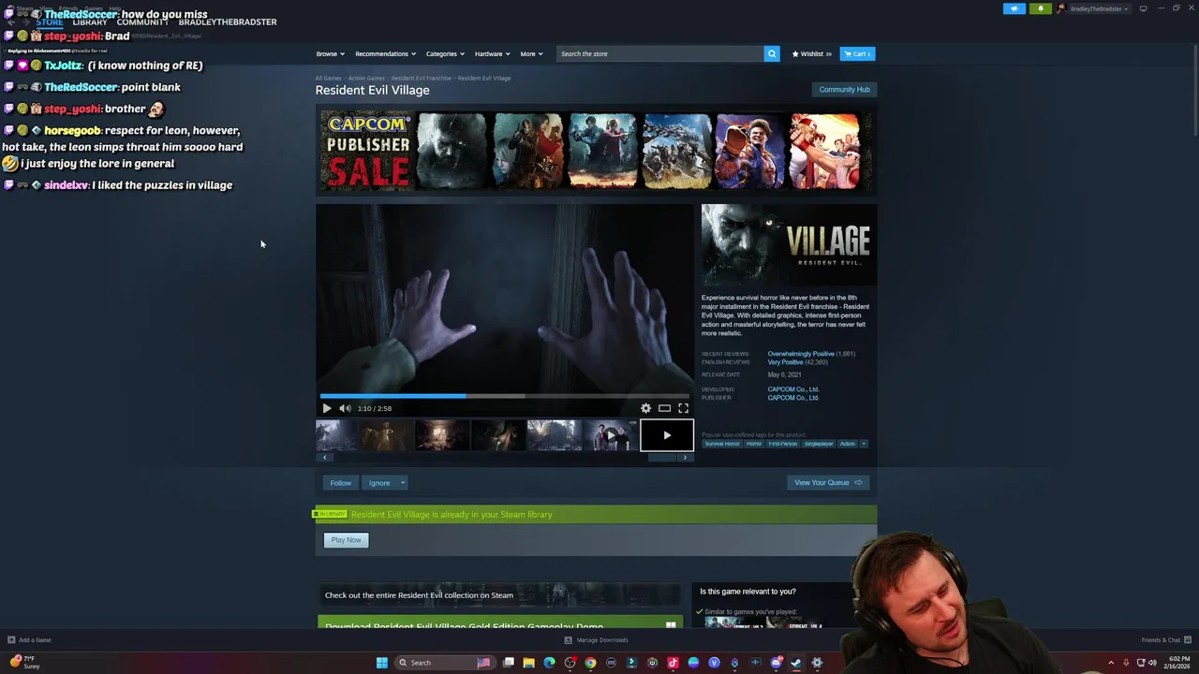This screenshot has height=674, width=1199.
Task: Open the Wishlist with star icon
Action: tap(812, 53)
